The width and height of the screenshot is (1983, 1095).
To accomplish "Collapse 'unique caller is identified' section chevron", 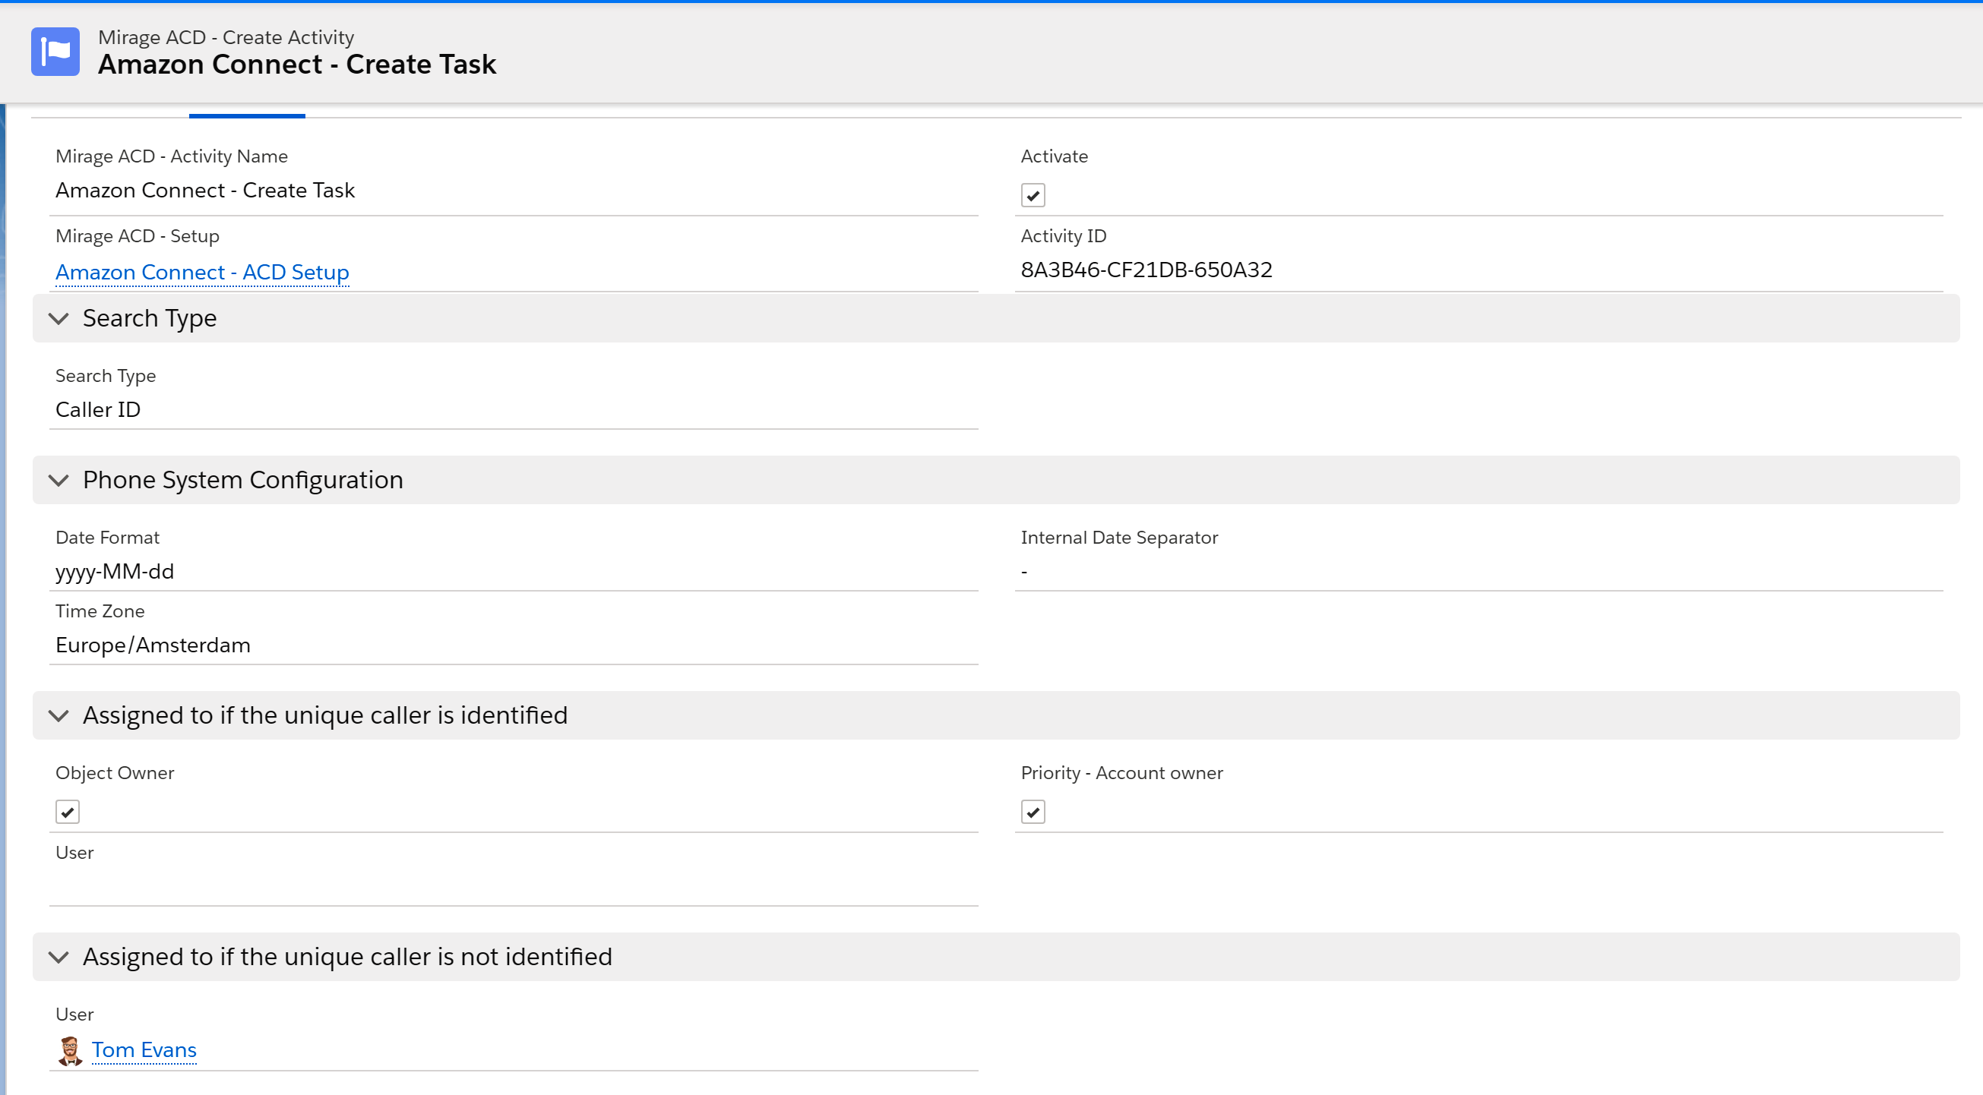I will click(x=59, y=715).
